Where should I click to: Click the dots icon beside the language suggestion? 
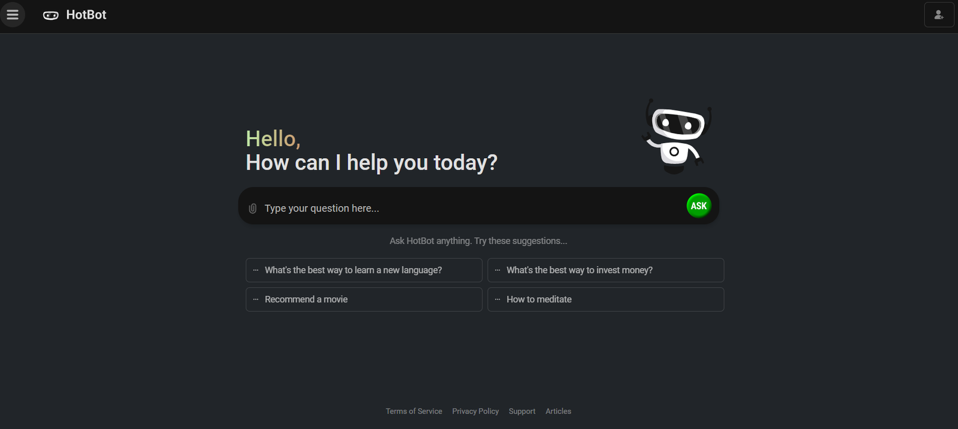pos(256,270)
